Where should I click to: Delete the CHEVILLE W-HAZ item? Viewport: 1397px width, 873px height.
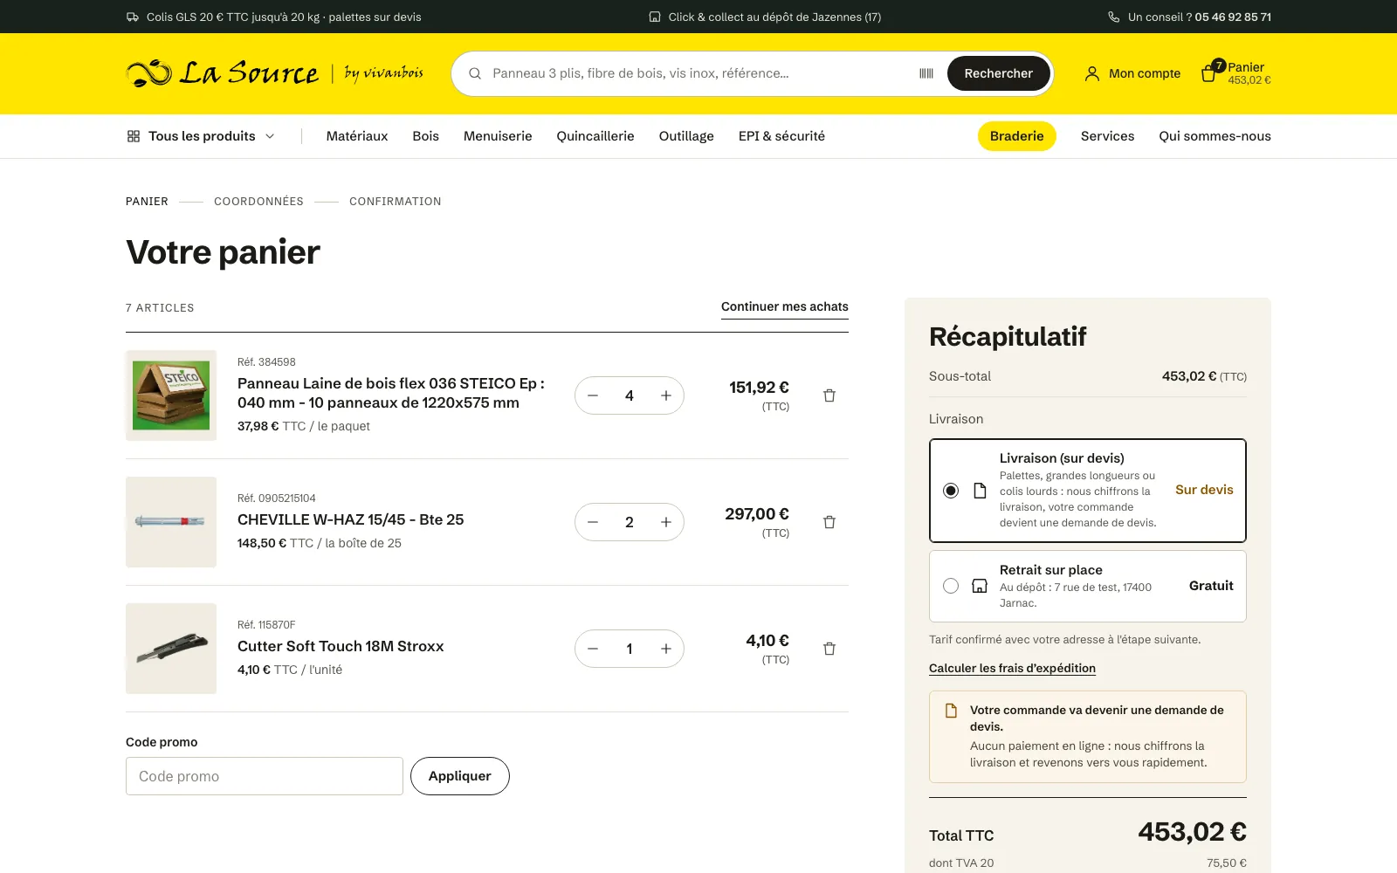pyautogui.click(x=829, y=522)
